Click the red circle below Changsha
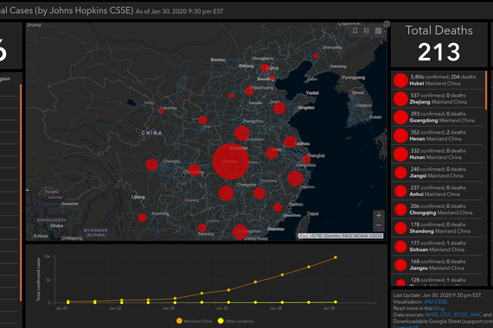The height and width of the screenshot is (328, 493). [x=226, y=193]
